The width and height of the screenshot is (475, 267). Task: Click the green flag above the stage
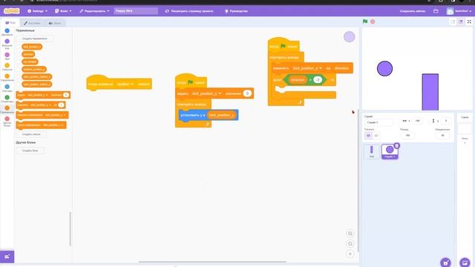(x=365, y=22)
